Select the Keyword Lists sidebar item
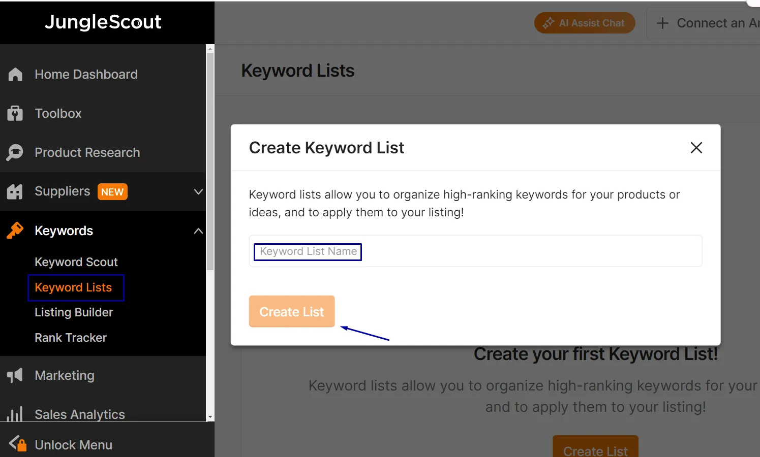The width and height of the screenshot is (760, 457). 76,287
